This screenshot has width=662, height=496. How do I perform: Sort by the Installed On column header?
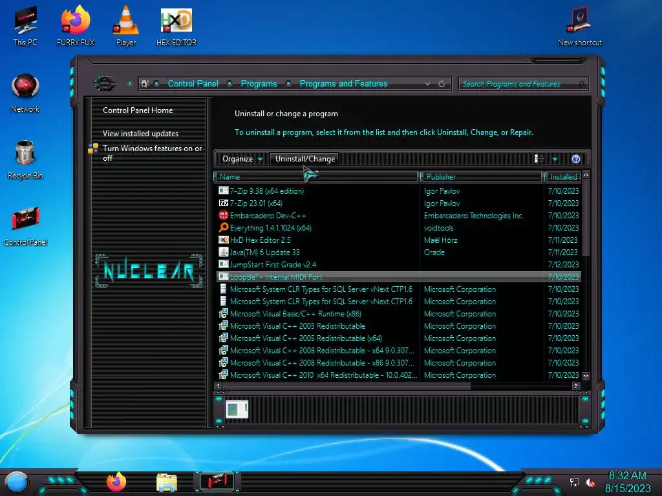coord(564,177)
